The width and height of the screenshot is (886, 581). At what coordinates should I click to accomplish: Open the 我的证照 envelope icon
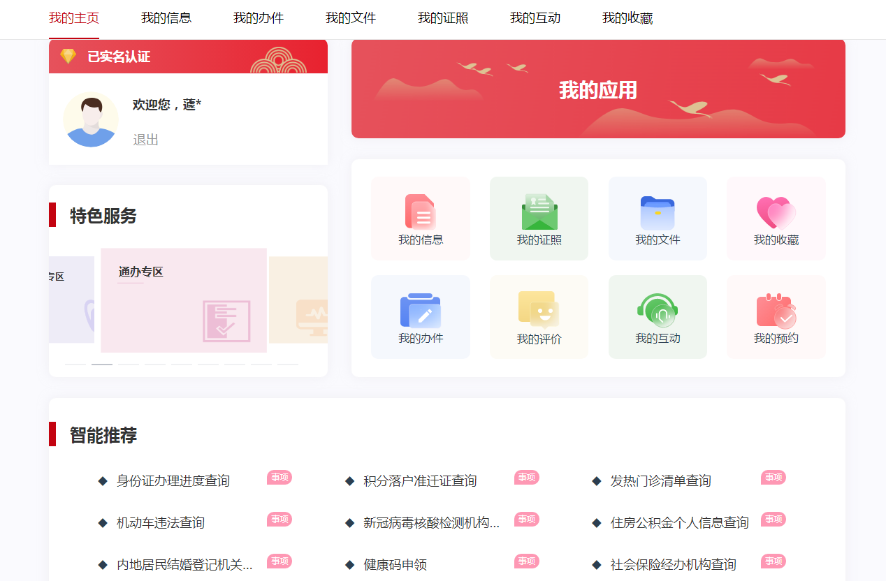click(x=539, y=212)
